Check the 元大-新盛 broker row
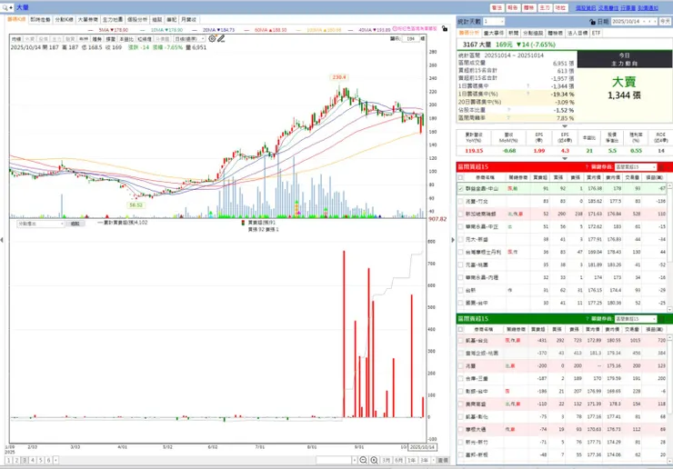673x469 pixels. (x=460, y=239)
